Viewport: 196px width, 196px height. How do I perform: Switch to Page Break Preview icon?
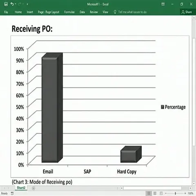click(161, 193)
